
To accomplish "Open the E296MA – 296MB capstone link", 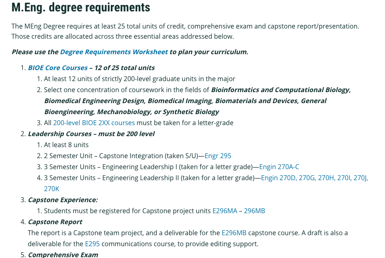I will (238, 211).
